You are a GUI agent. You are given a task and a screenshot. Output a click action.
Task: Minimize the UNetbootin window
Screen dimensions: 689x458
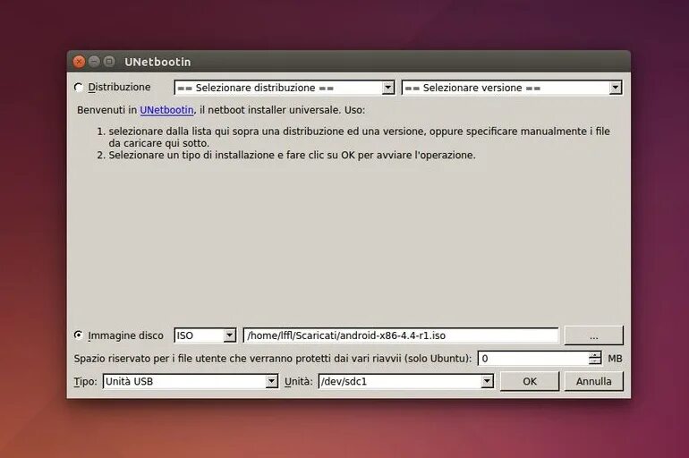(94, 62)
